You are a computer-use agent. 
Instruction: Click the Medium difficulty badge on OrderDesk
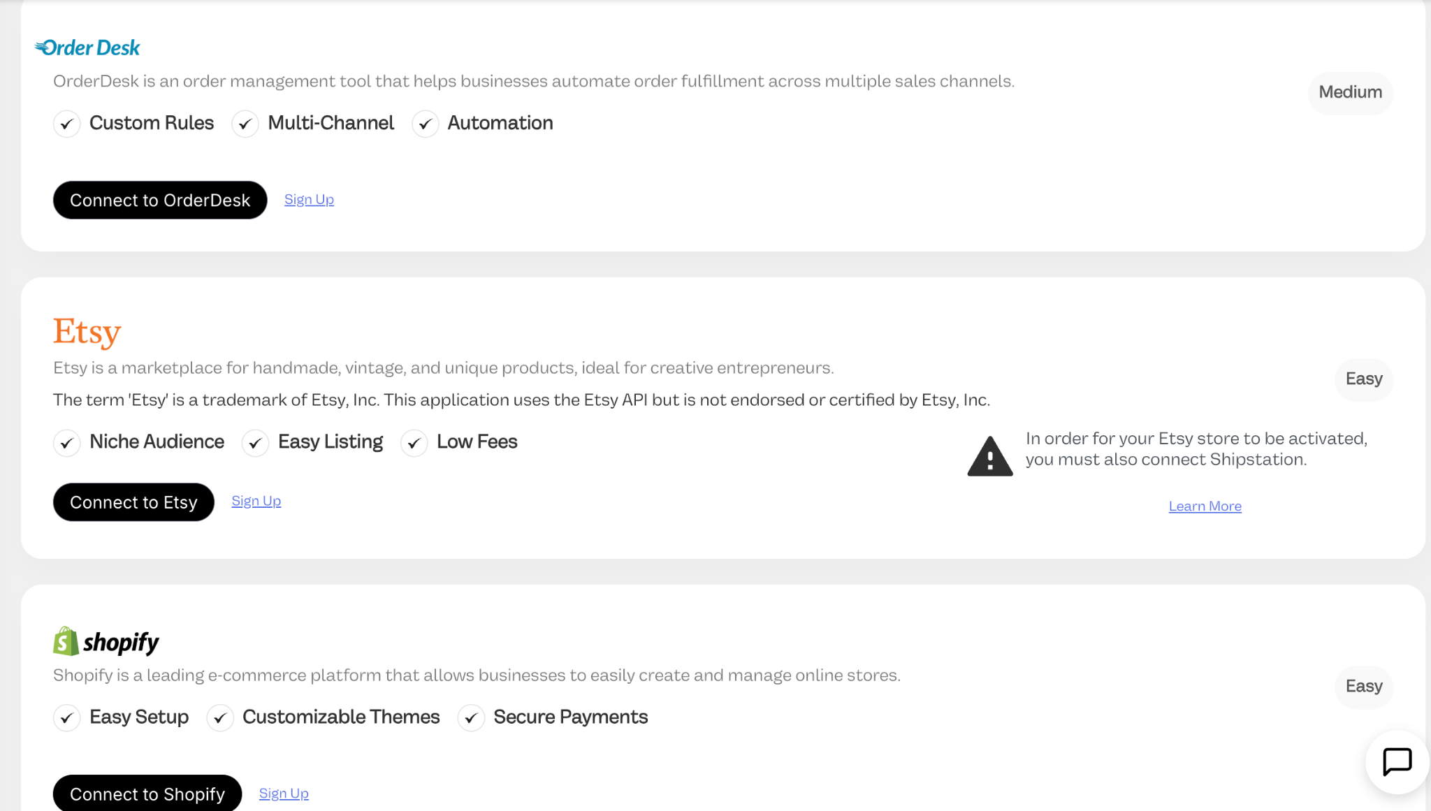[1350, 93]
